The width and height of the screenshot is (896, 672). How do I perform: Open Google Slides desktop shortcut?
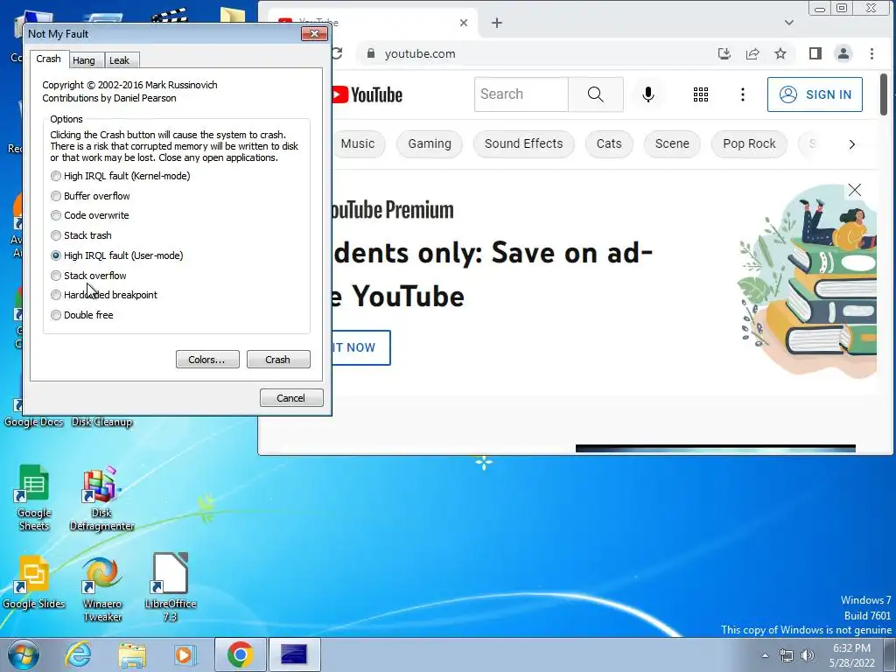(x=34, y=583)
